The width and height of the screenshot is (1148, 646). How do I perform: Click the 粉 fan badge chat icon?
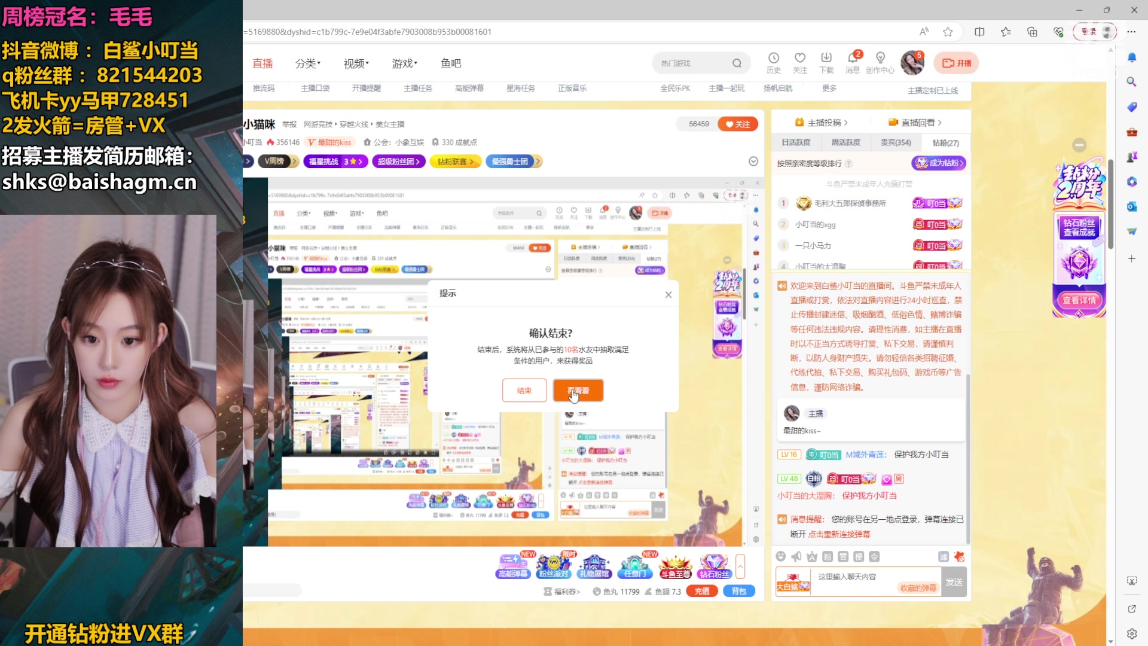(x=828, y=557)
